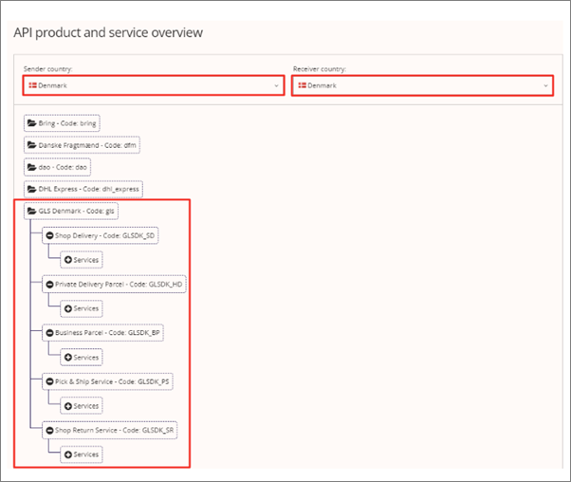Click Denmark flag in Receiver country
Screen dimensions: 571x482
[303, 85]
